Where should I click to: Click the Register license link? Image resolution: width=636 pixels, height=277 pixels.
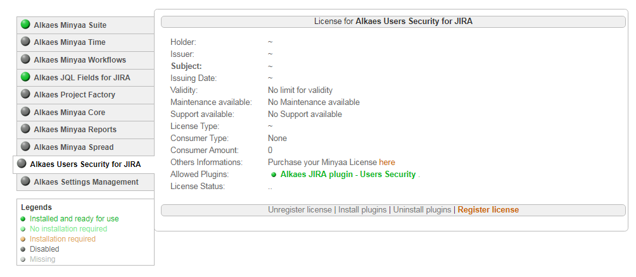(488, 210)
